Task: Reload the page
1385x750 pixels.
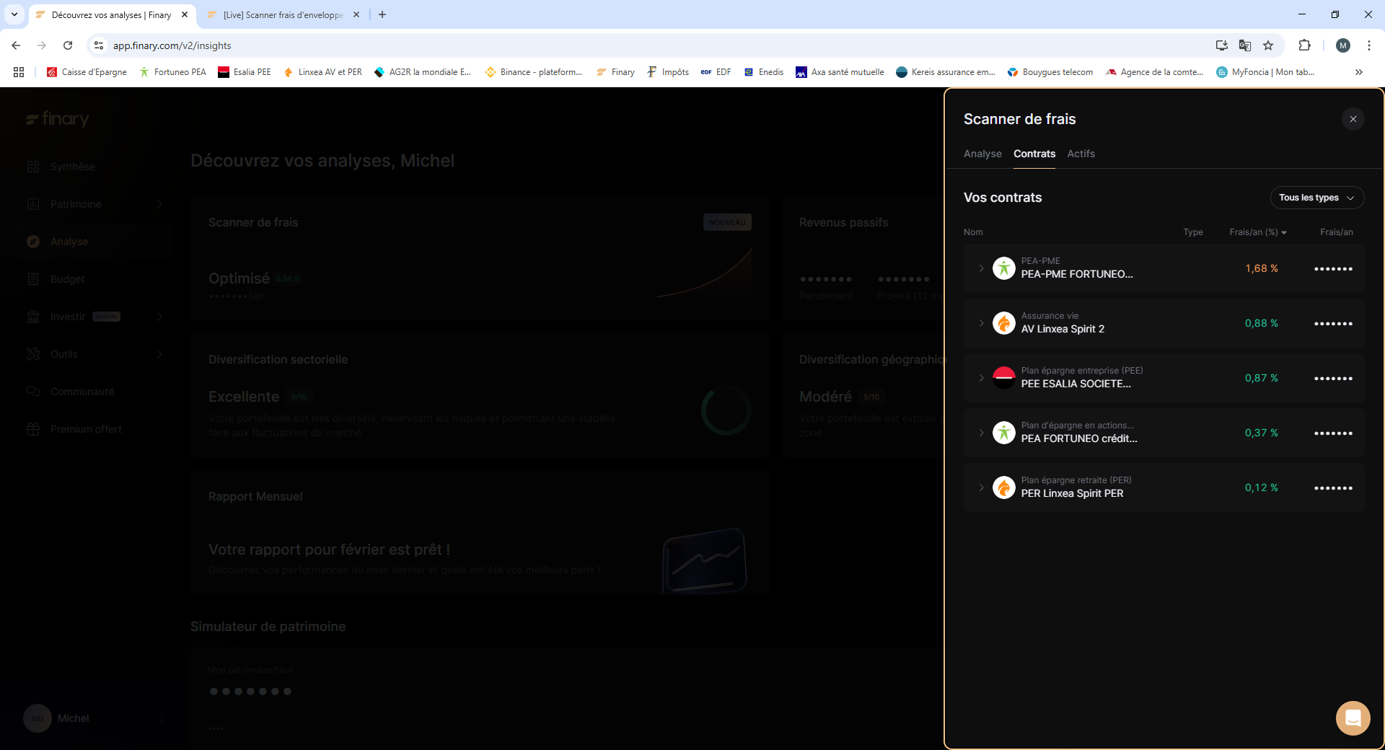Action: [68, 45]
